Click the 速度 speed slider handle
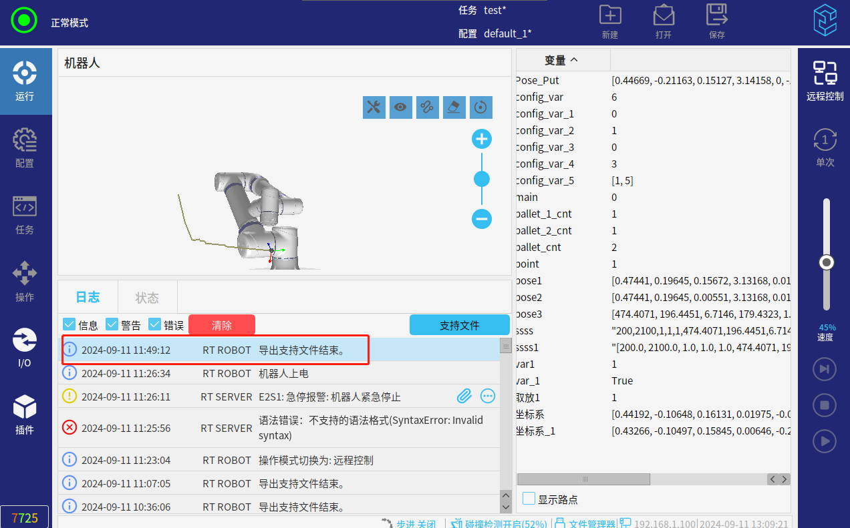 (x=827, y=262)
